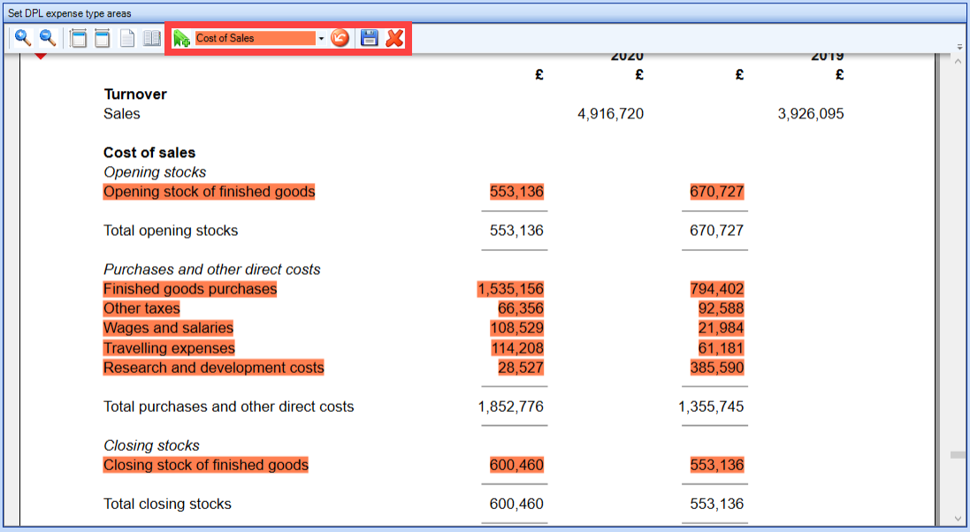Select the fit page width view icon
970x532 pixels.
click(x=102, y=38)
